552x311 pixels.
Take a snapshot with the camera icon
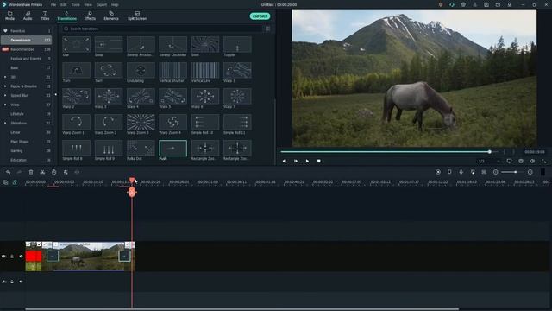coord(521,162)
